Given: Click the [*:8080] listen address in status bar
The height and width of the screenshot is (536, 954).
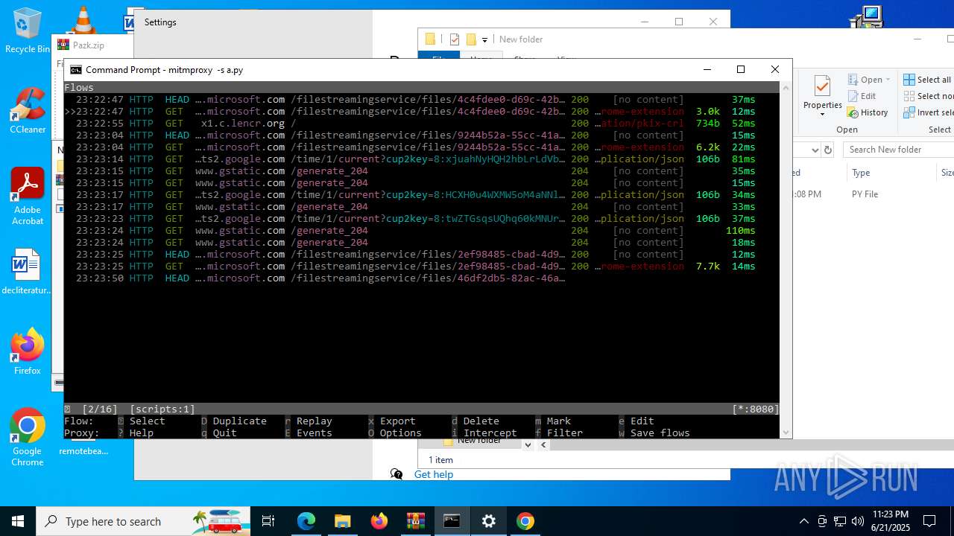Looking at the screenshot, I should click(x=756, y=409).
